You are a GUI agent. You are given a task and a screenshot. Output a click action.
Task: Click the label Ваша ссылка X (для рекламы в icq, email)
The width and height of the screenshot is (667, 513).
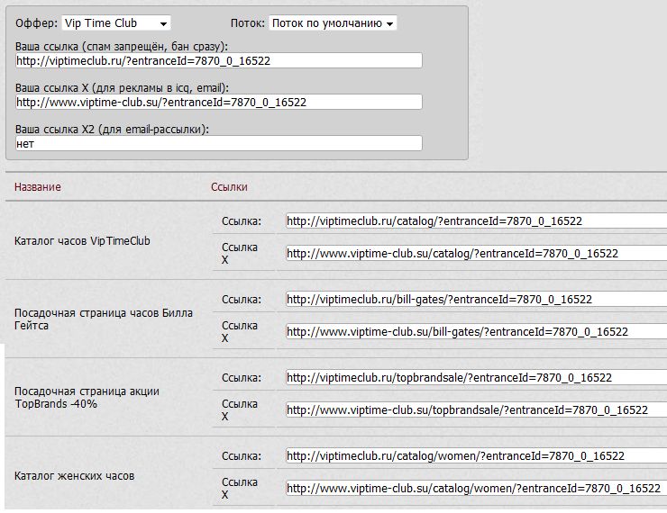[122, 88]
